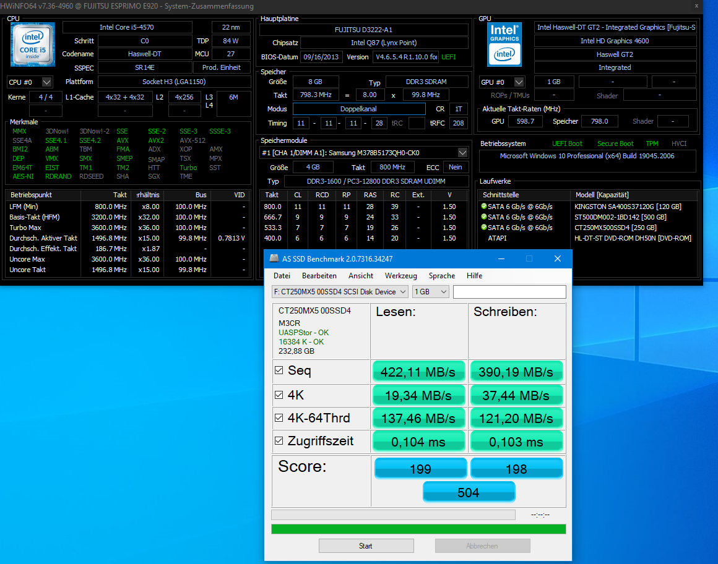
Task: Click the Intel Core i5 logo
Action: [33, 45]
